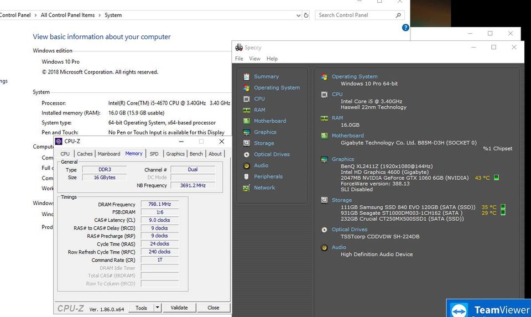The image size is (531, 317).
Task: Open the RAM icon in Speccy sidebar
Action: pyautogui.click(x=247, y=110)
